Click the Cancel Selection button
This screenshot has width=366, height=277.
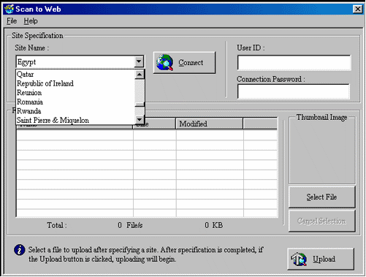coord(321,221)
